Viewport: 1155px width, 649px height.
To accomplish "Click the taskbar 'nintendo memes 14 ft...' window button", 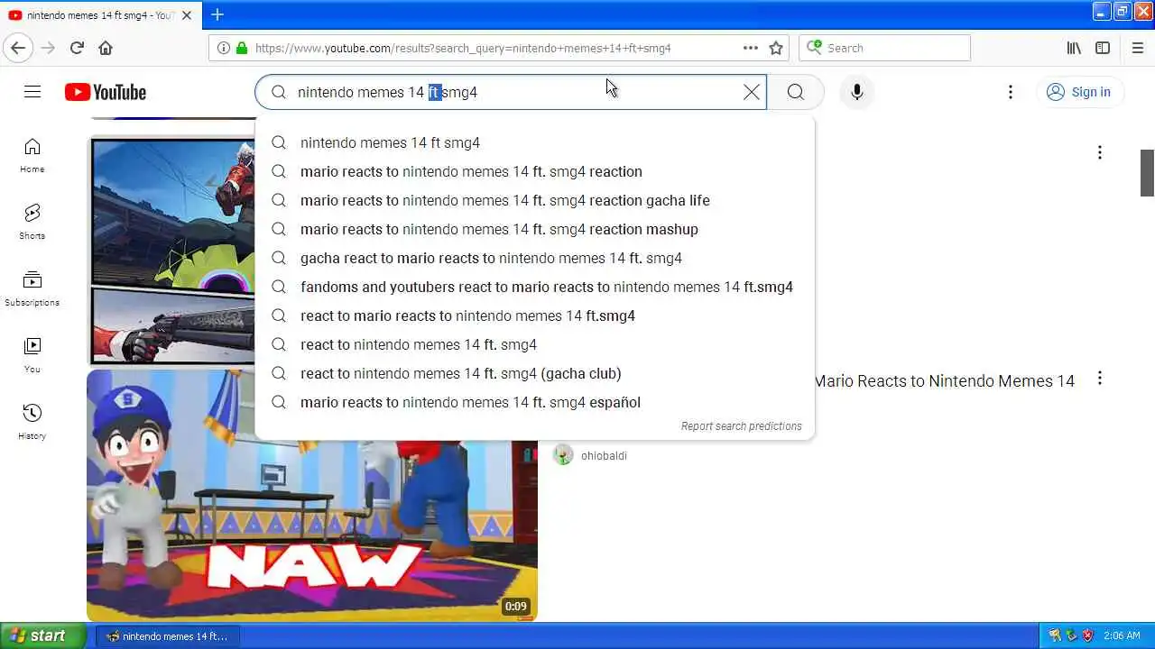I will tap(167, 636).
